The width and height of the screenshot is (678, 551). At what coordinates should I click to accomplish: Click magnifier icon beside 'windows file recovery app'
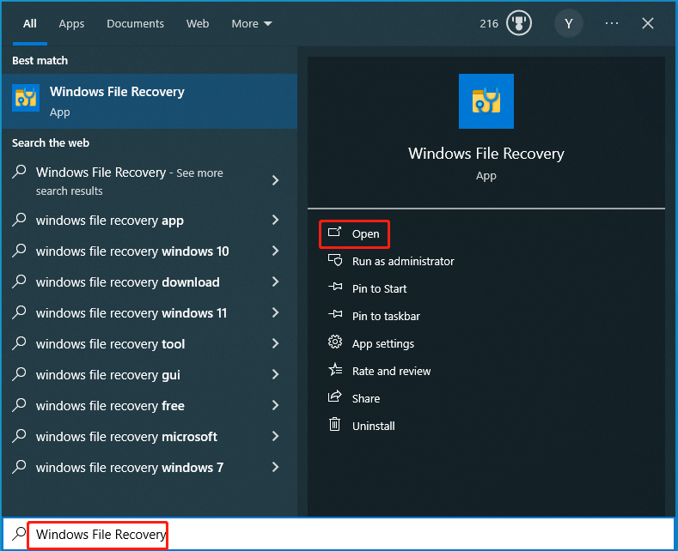pyautogui.click(x=19, y=220)
